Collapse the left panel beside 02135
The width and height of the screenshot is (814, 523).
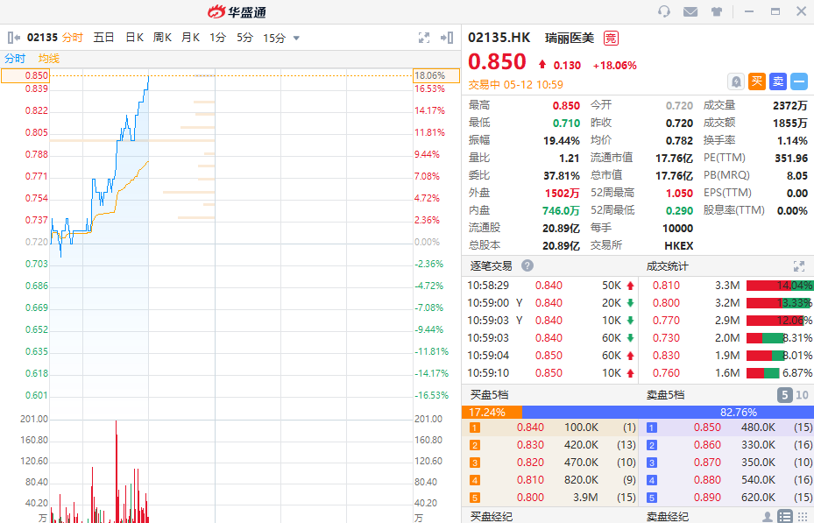[x=13, y=38]
